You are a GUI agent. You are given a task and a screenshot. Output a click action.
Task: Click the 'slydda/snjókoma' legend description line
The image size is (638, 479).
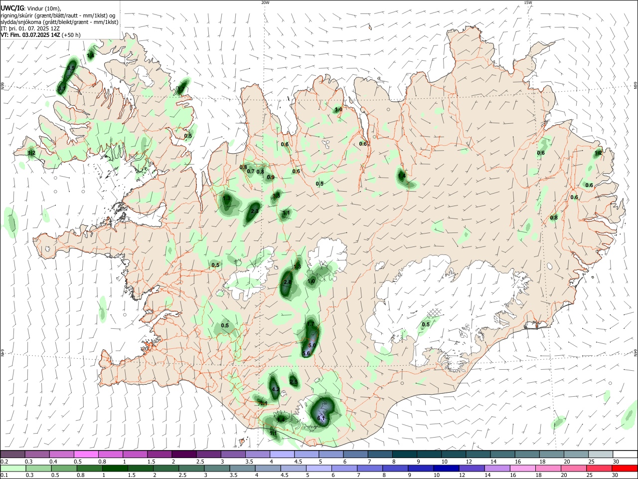pyautogui.click(x=59, y=22)
